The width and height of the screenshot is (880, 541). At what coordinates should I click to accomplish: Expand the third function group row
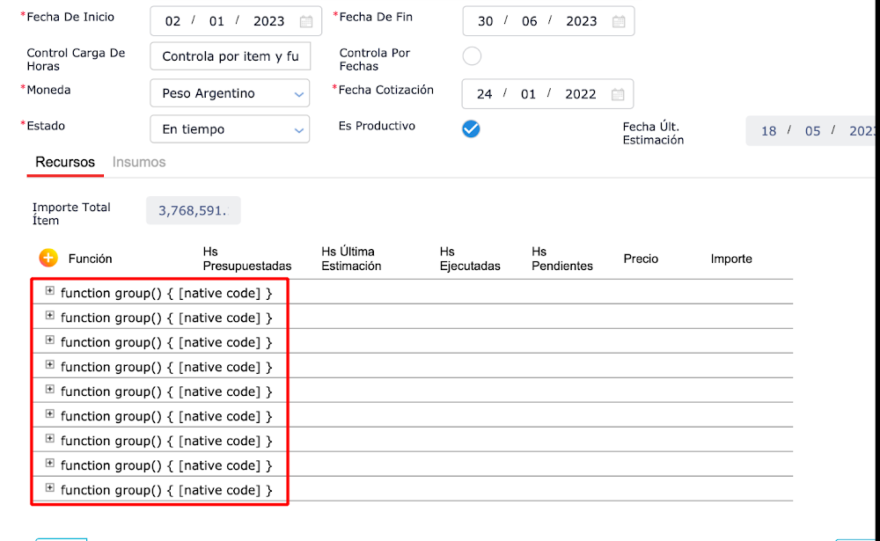pyautogui.click(x=50, y=340)
